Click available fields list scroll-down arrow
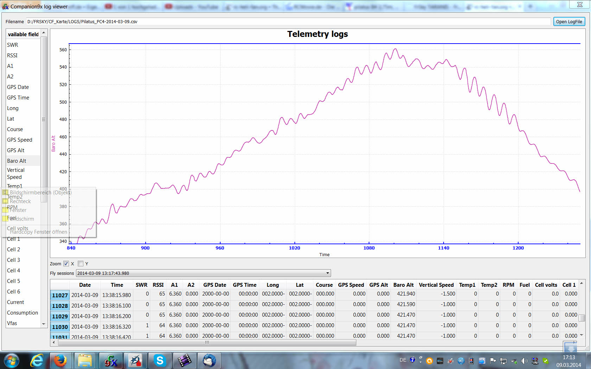The width and height of the screenshot is (591, 369). click(44, 324)
